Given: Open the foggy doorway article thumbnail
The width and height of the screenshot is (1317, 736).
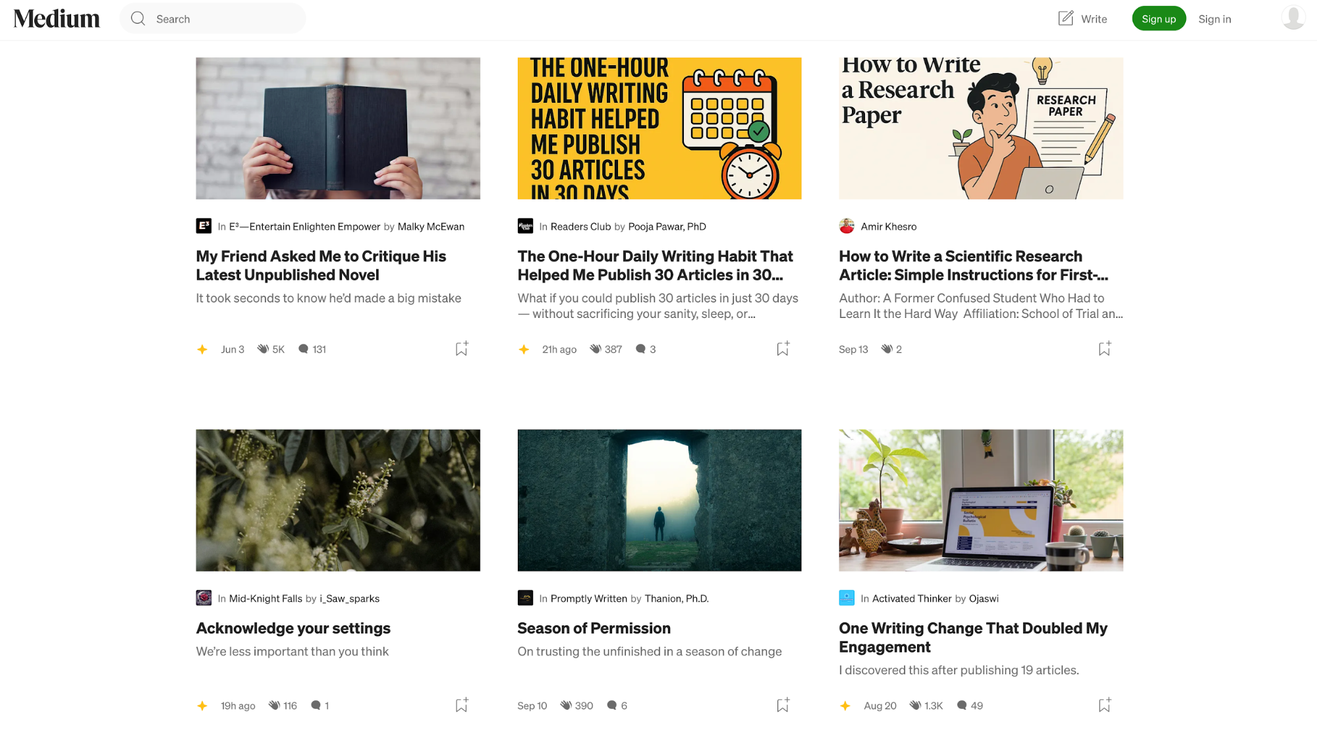Looking at the screenshot, I should (x=659, y=500).
